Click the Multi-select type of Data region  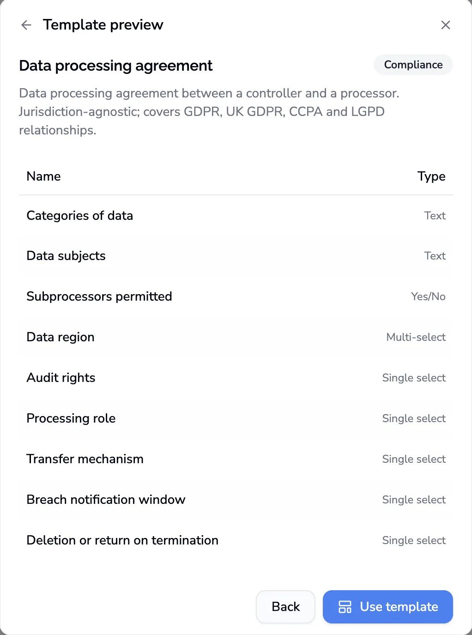tap(416, 337)
